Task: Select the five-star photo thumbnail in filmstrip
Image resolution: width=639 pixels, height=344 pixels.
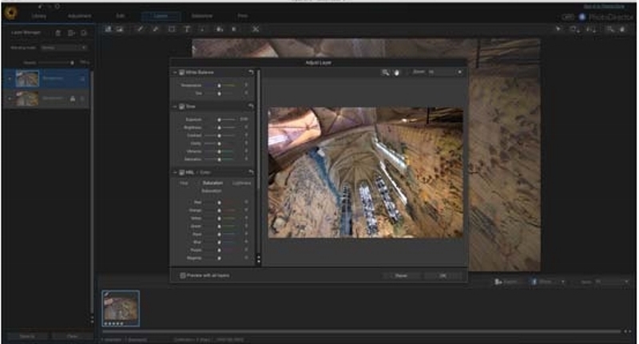Action: tap(121, 309)
